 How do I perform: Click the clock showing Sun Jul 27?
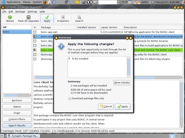pyautogui.click(x=168, y=2)
